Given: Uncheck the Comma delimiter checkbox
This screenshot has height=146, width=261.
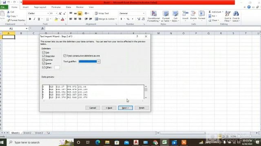Looking at the screenshot, I should click(44, 60).
